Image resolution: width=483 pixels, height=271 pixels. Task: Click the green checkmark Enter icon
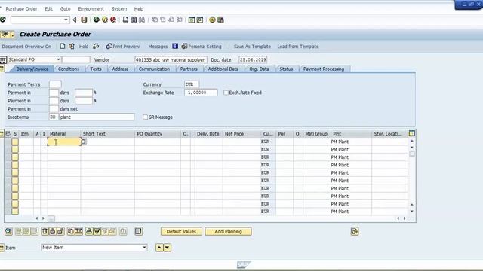point(3,20)
